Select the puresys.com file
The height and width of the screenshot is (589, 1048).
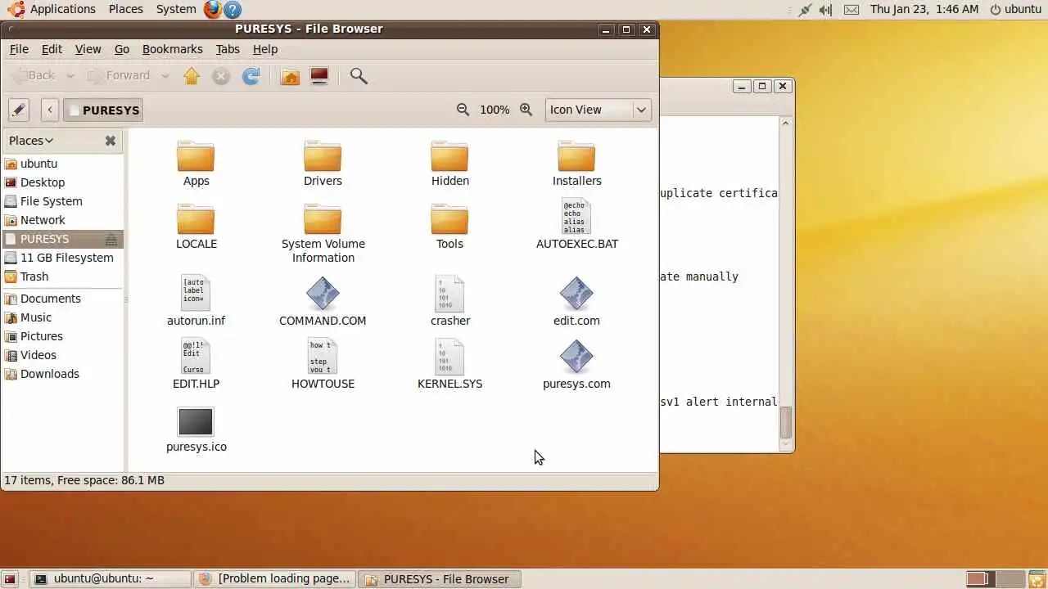(x=576, y=364)
